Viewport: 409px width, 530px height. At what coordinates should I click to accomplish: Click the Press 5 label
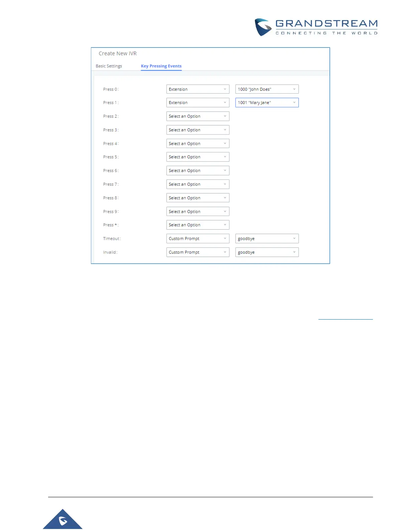tap(111, 157)
